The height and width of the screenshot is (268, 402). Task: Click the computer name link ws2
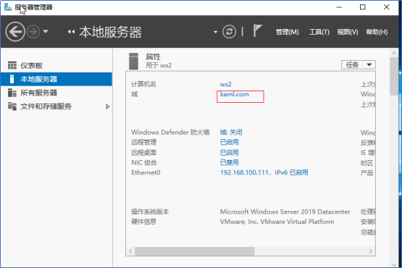[x=225, y=84]
